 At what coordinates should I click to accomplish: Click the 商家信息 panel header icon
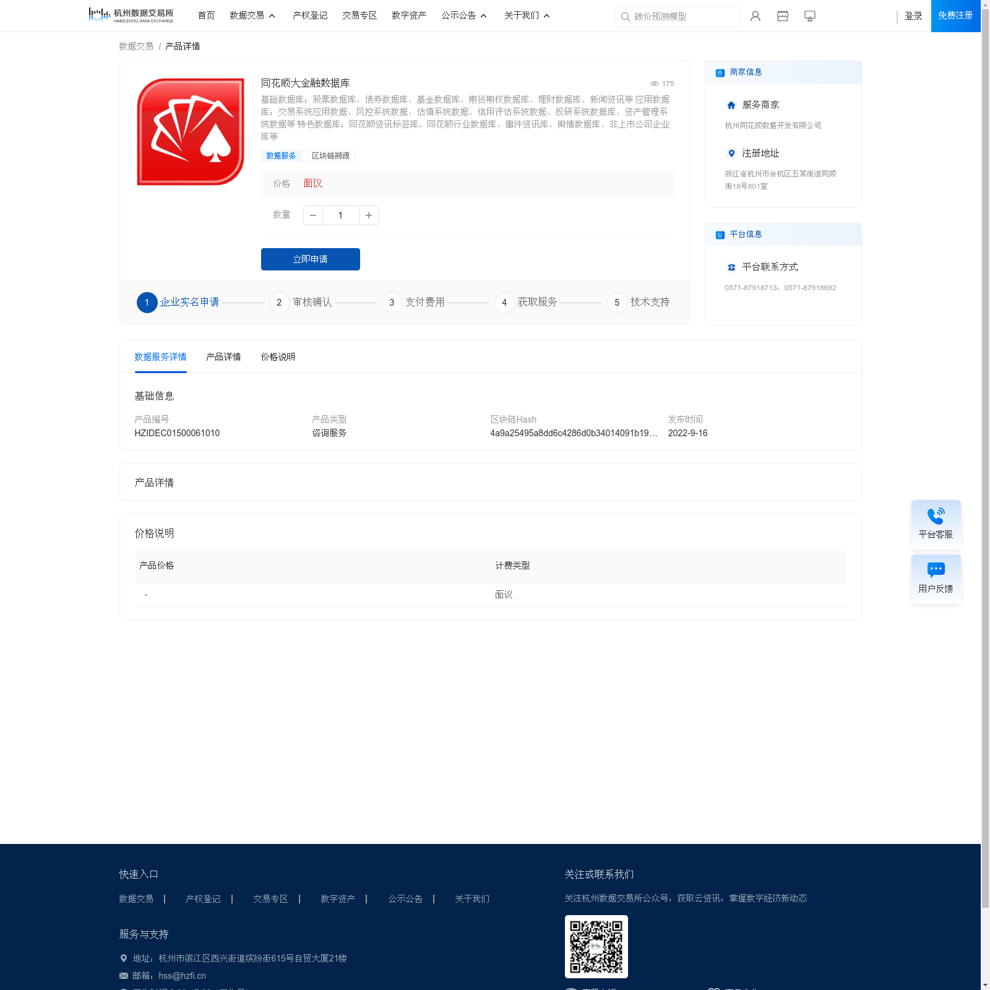tap(720, 72)
